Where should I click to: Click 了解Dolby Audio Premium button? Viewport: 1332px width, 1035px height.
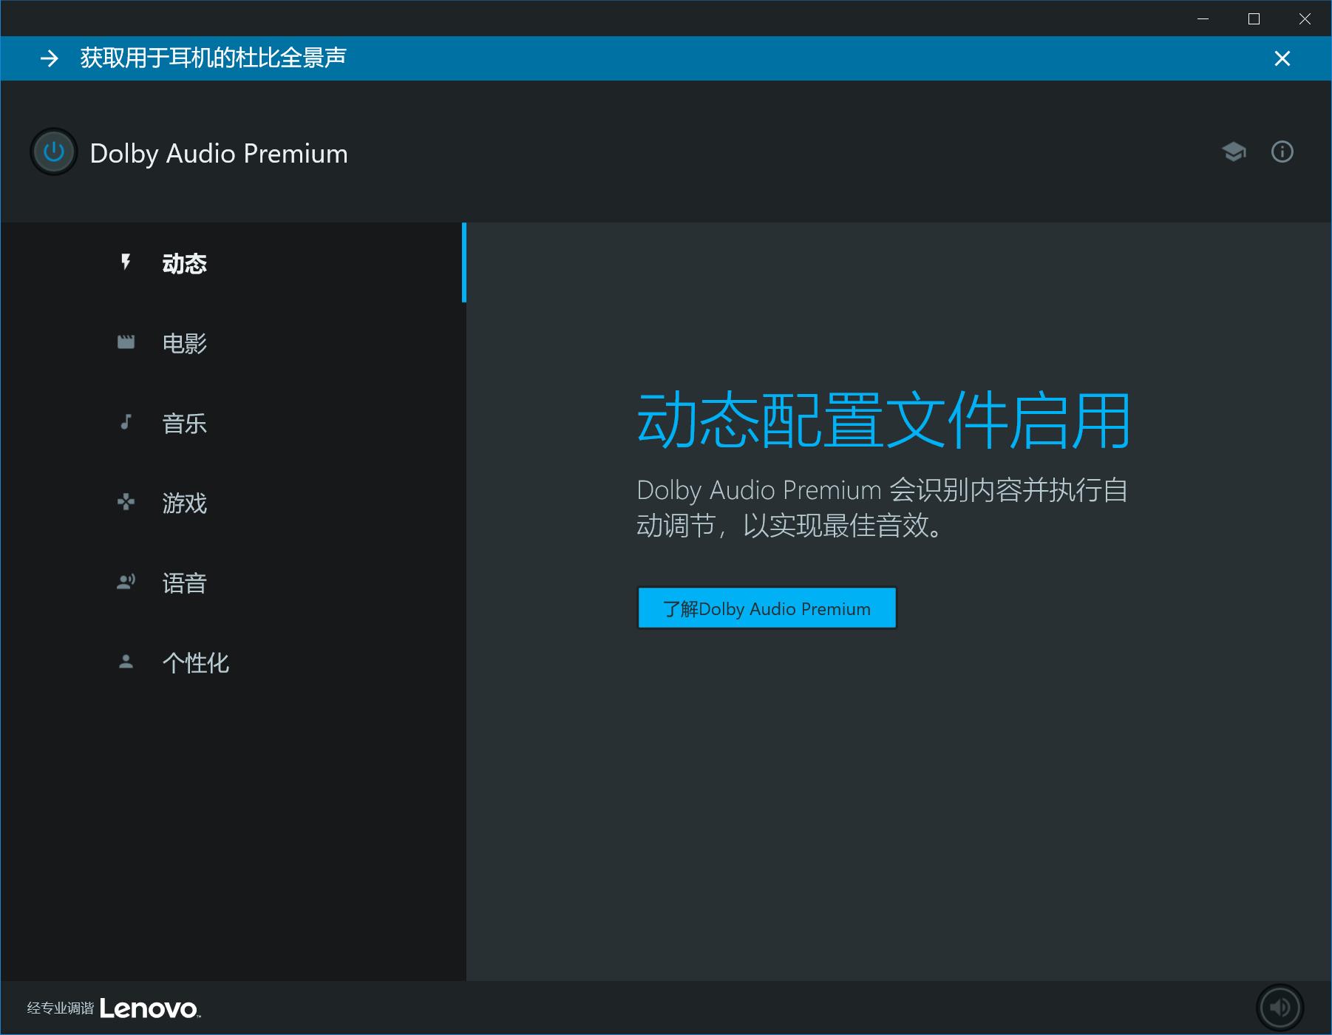click(767, 608)
